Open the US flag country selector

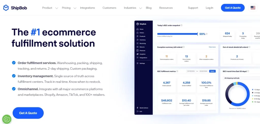point(253,8)
